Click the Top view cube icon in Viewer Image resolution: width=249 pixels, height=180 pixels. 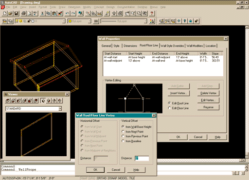7,100
